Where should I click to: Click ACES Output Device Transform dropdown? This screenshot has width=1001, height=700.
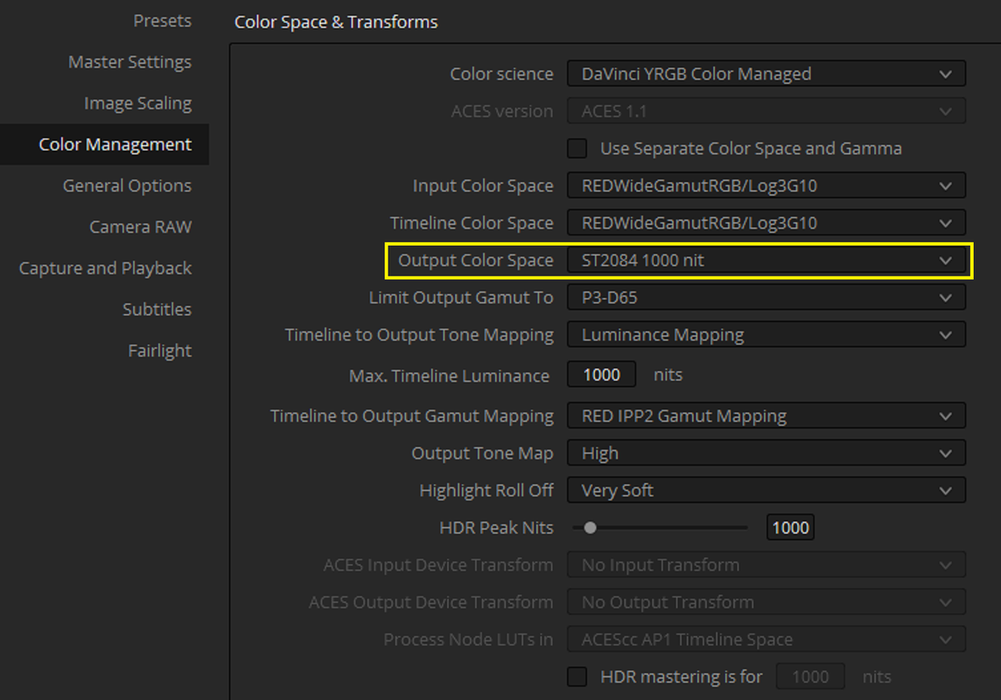(x=766, y=602)
